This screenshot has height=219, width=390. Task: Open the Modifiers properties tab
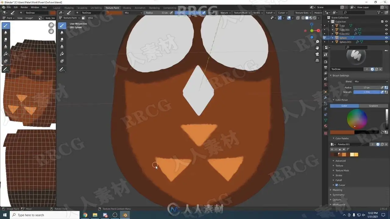325,97
